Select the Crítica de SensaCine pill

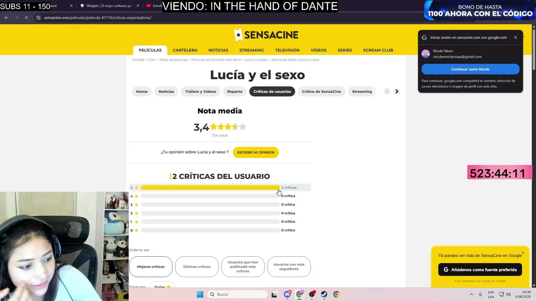322,92
